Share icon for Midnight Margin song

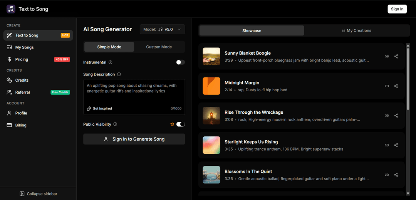396,86
